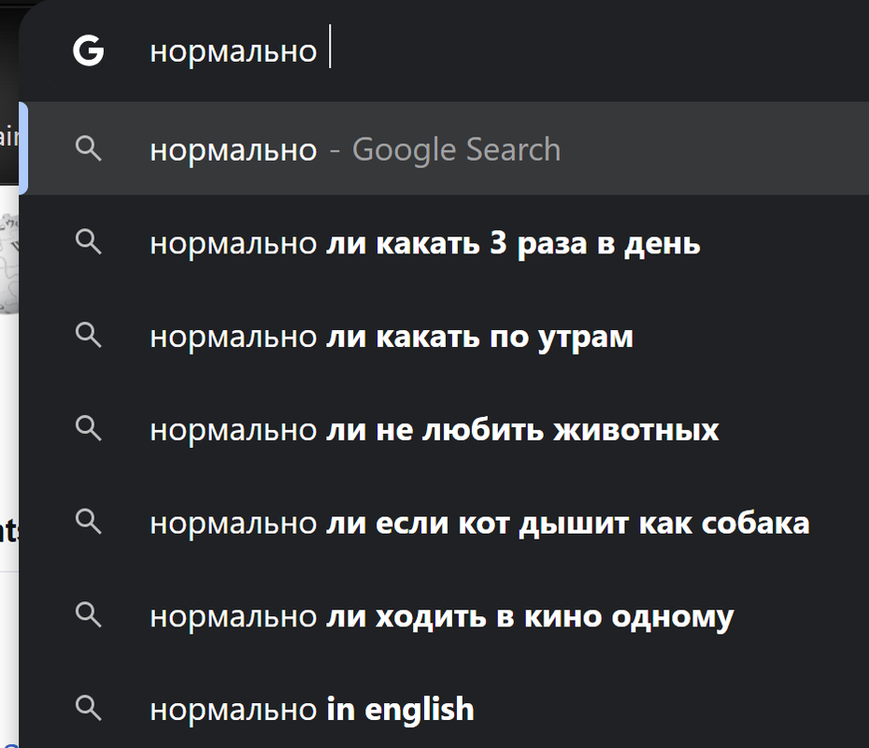Click the Wikipedia globe thumbnail behind dropdown
869x748 pixels.
pos(8,264)
